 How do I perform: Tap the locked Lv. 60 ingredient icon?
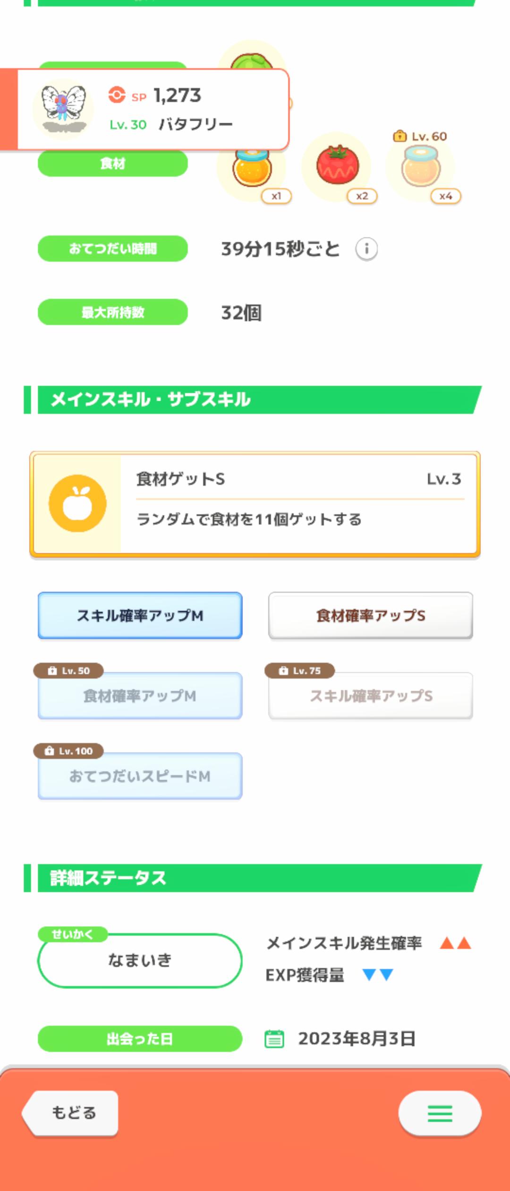[x=421, y=166]
